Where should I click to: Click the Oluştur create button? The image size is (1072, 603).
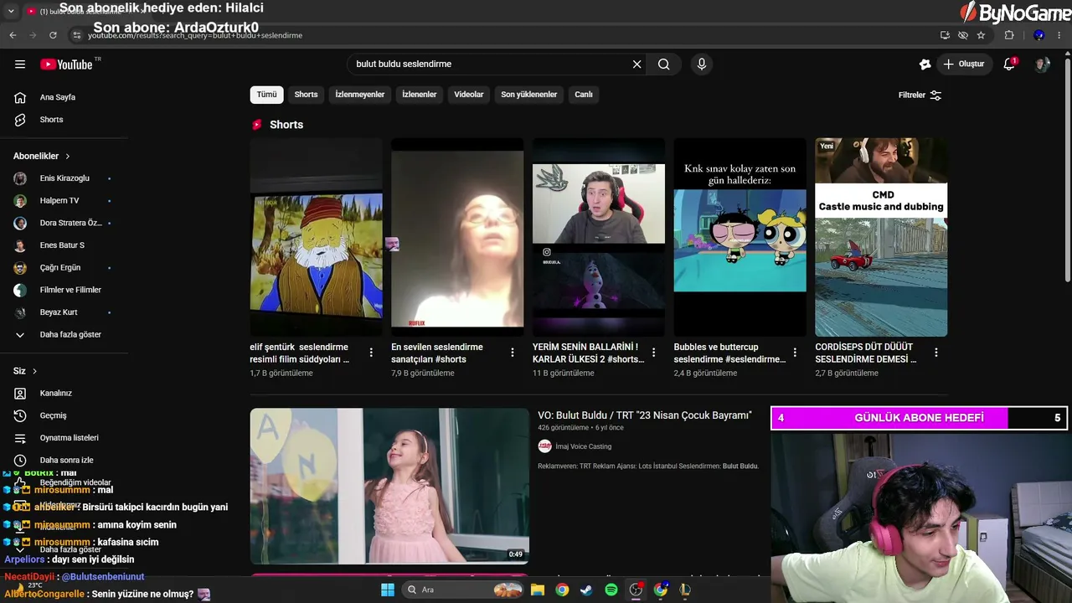[x=963, y=64]
